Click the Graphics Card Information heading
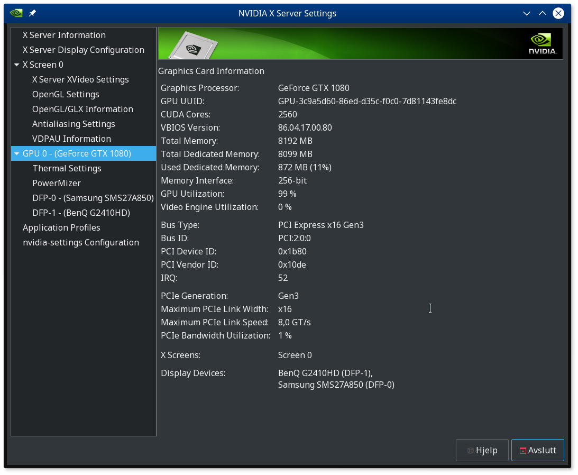Image resolution: width=578 pixels, height=475 pixels. coord(211,71)
